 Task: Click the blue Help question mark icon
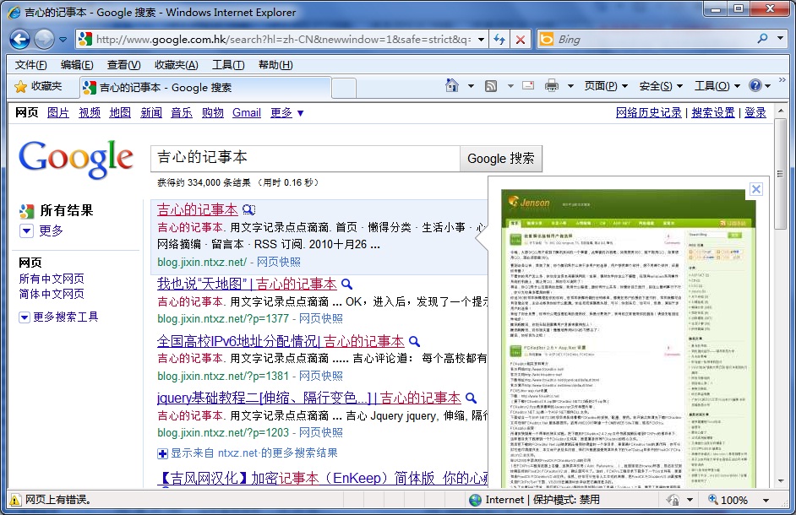[x=755, y=86]
